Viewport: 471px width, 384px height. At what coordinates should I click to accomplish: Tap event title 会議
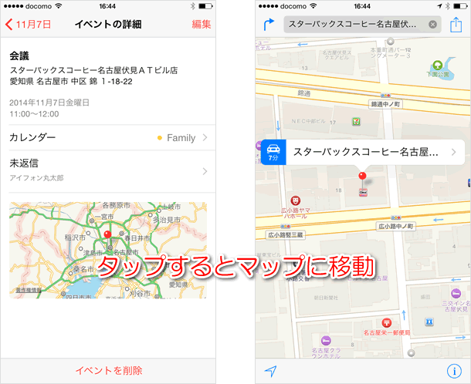[19, 56]
